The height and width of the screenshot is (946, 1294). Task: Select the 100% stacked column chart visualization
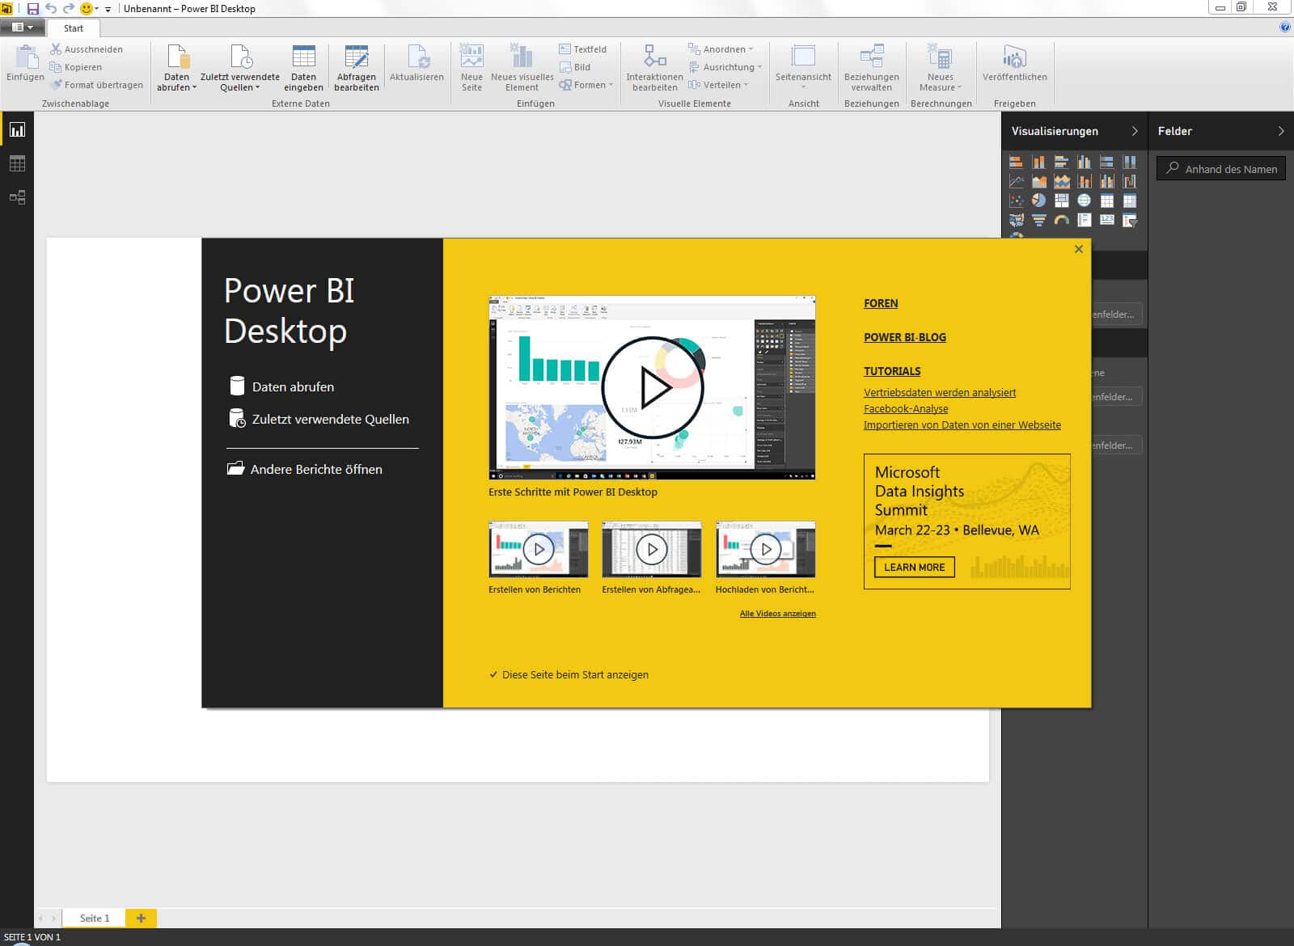click(x=1130, y=162)
